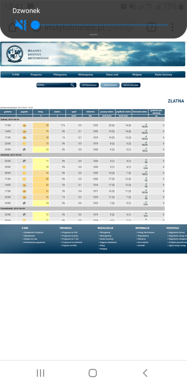Click the sun icon for Saturday 20:00

24,144
